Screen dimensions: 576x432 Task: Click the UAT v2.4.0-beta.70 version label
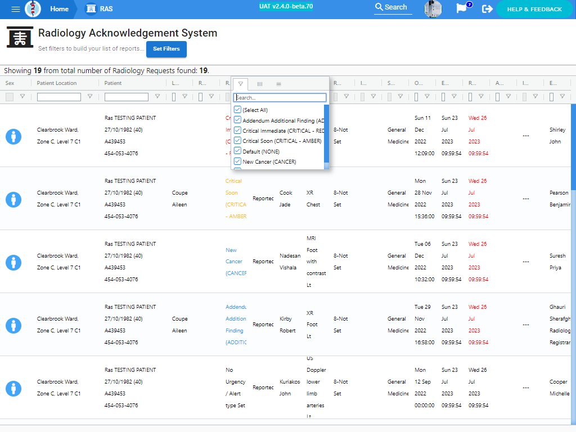(286, 6)
